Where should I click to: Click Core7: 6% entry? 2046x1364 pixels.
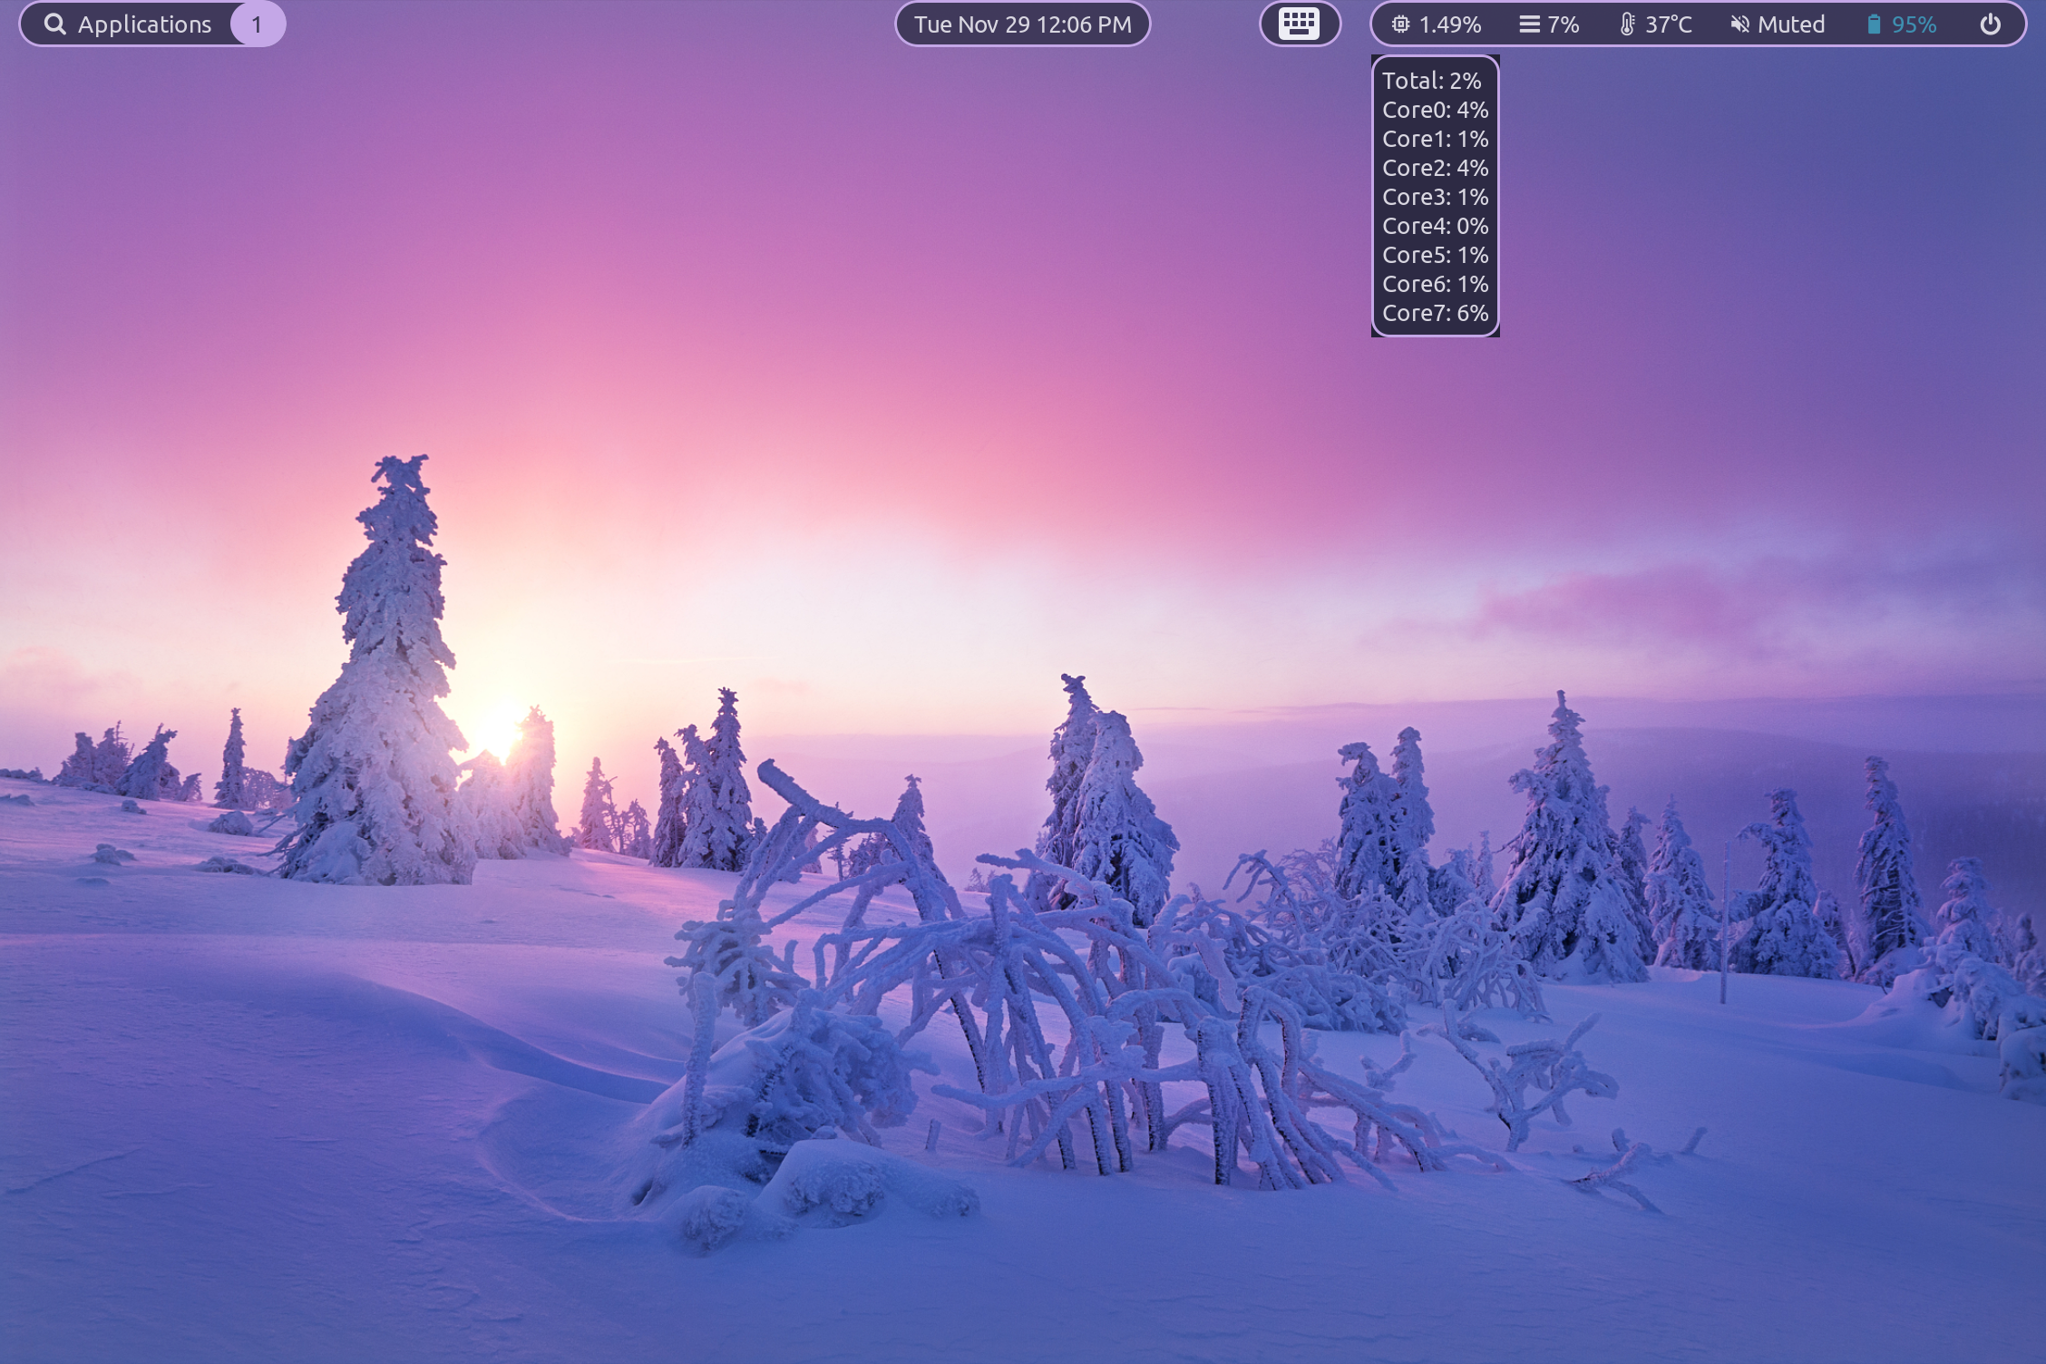[x=1435, y=313]
